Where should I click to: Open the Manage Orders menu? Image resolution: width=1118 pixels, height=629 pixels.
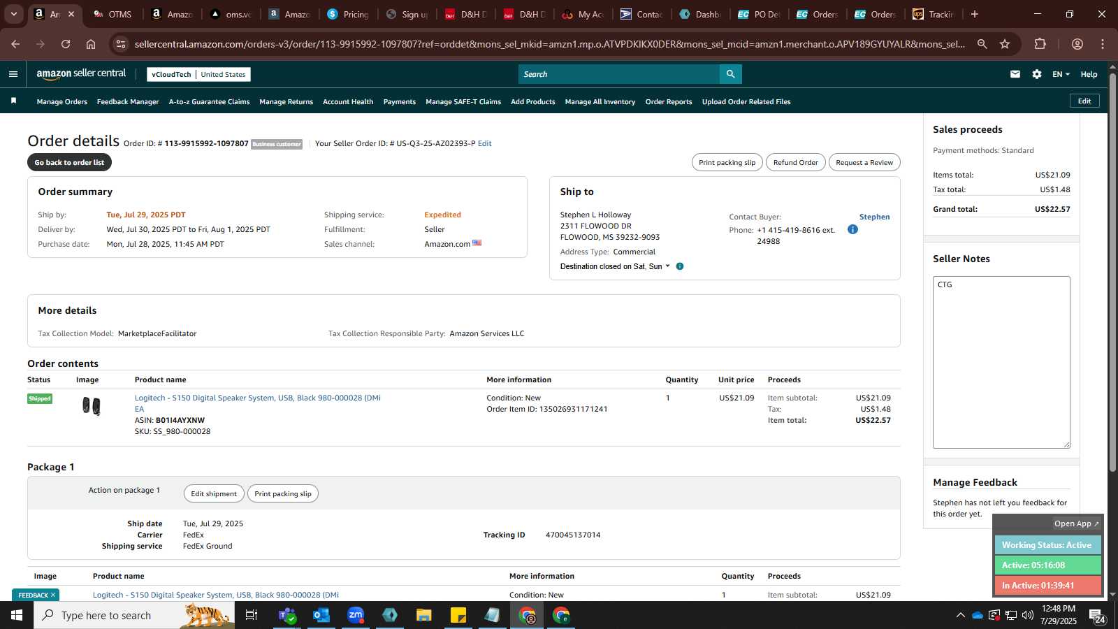coord(62,102)
